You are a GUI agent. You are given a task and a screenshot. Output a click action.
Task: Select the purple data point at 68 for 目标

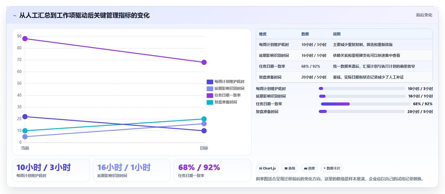tap(204, 62)
